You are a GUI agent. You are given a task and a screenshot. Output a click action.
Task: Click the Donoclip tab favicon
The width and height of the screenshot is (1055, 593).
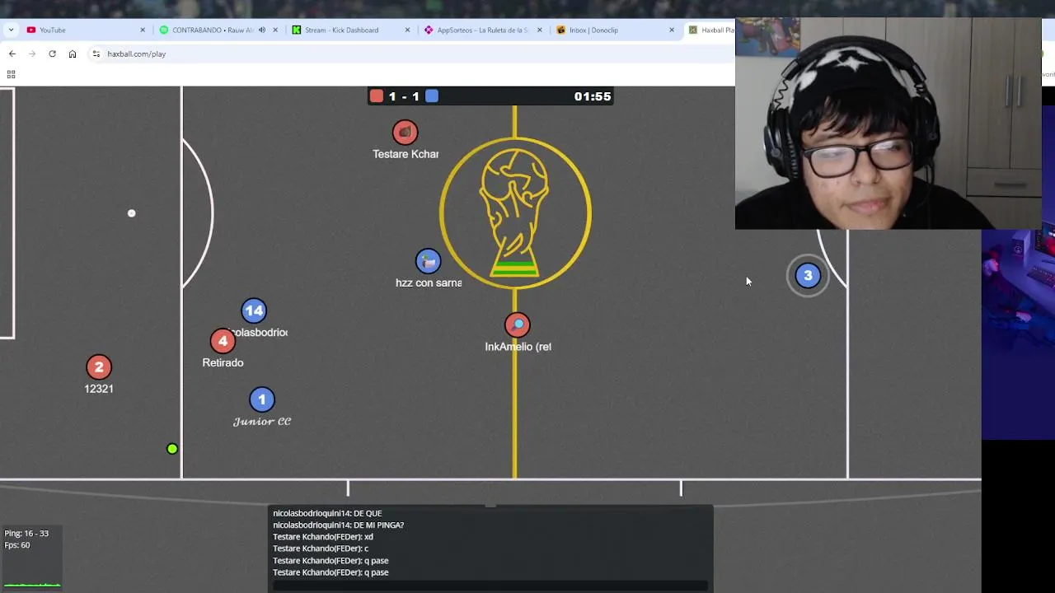(561, 30)
